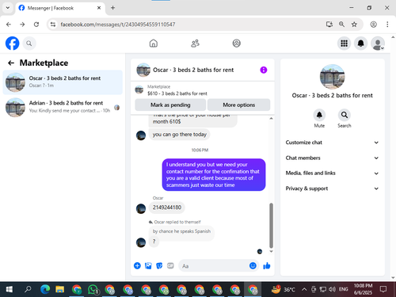
Task: Click the volume speaker tray icon
Action: pos(332,289)
